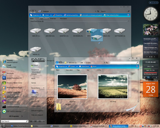Image resolution: width=160 pixels, height=128 pixels.
Task: Expand the Organize dropdown in Computer window
Action: coord(40,15)
